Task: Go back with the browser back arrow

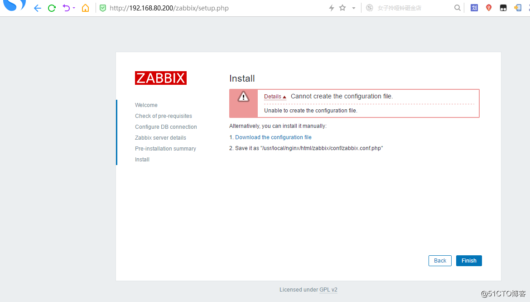Action: 38,8
